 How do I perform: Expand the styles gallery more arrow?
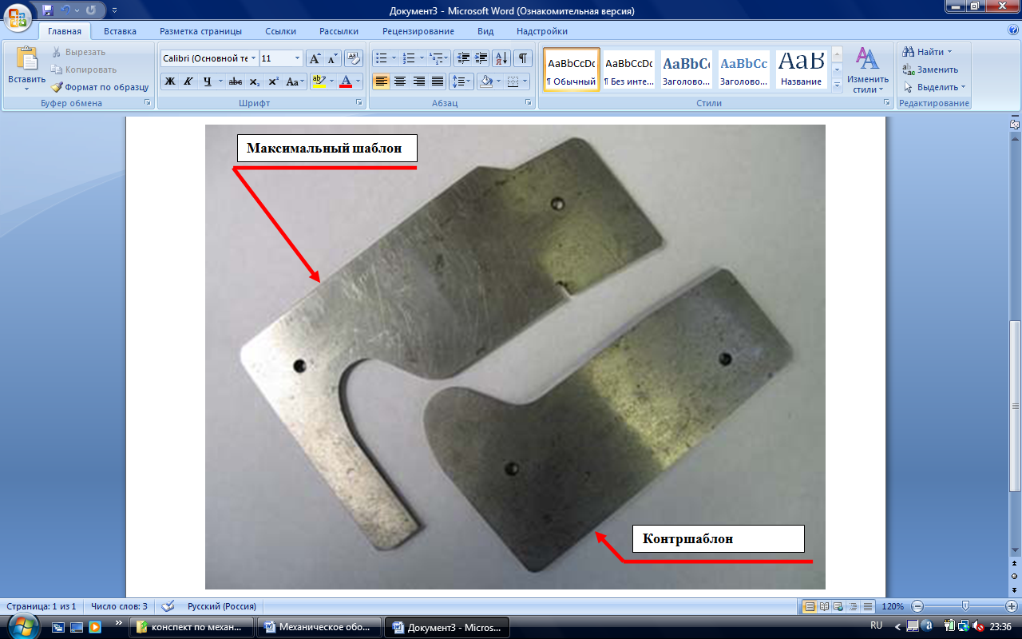click(x=837, y=85)
